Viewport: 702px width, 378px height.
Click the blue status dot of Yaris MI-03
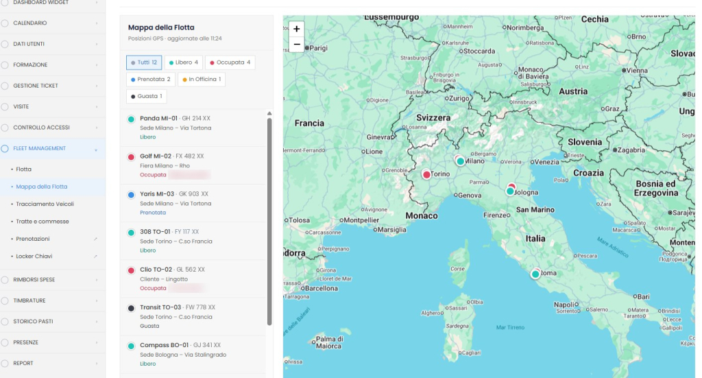point(131,195)
